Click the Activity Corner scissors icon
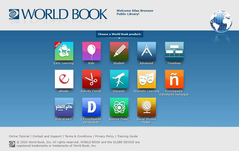The image size is (239, 151). pyautogui.click(x=91, y=79)
